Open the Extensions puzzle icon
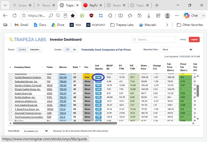208x142 pixels. (110, 16)
